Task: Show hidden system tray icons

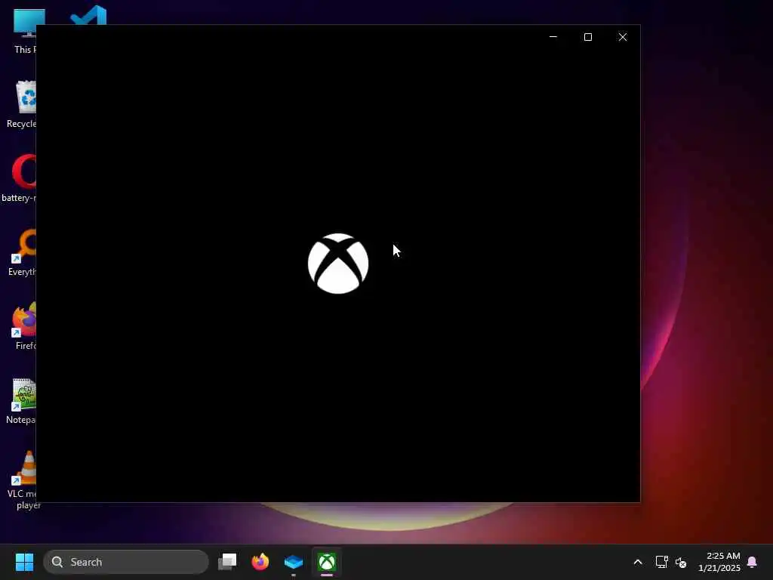Action: tap(637, 562)
